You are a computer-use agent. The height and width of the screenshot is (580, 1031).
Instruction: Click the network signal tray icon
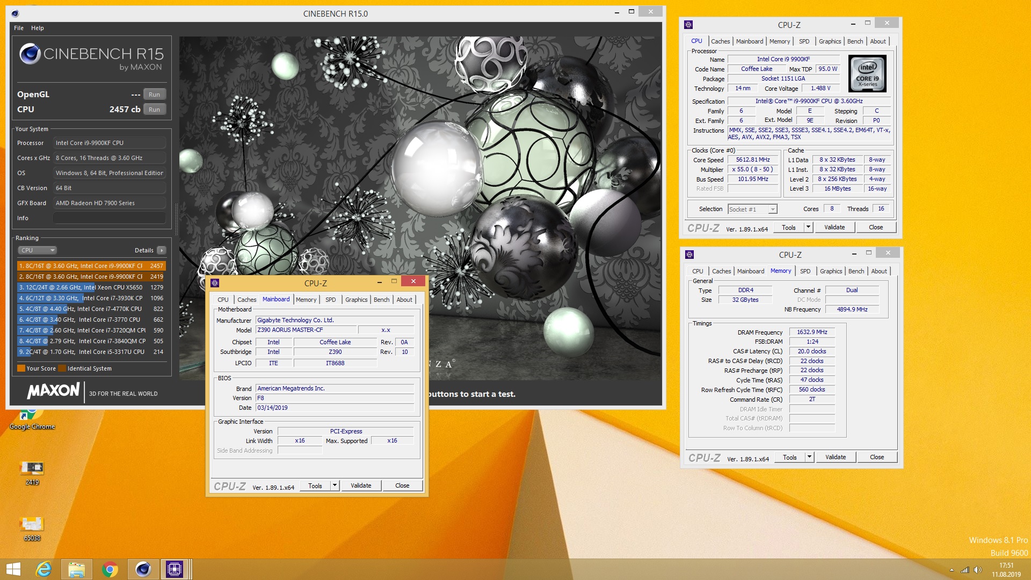point(965,570)
